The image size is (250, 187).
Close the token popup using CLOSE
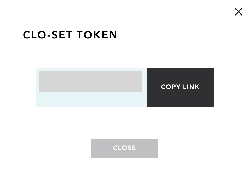point(124,149)
